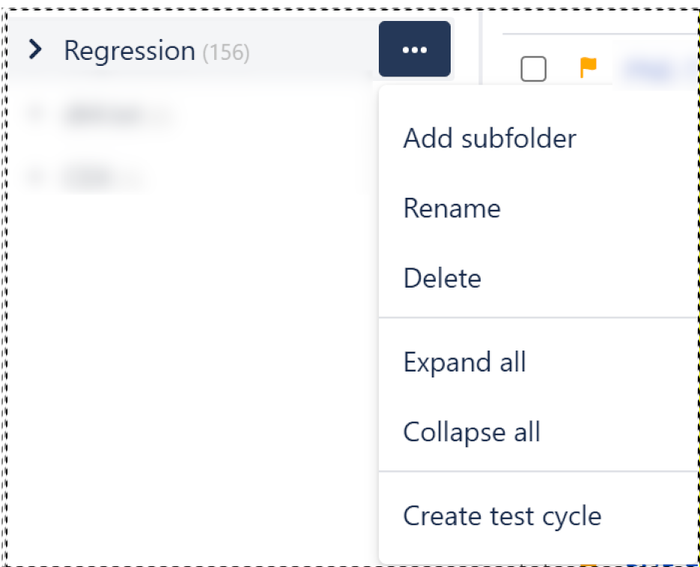Viewport: 700px width, 567px height.
Task: Click the three-dot more actions button
Action: pyautogui.click(x=414, y=49)
